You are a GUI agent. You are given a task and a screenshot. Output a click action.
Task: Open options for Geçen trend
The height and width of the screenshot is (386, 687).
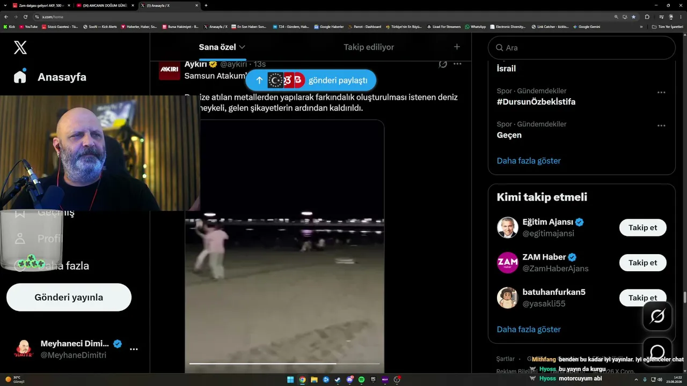661,125
